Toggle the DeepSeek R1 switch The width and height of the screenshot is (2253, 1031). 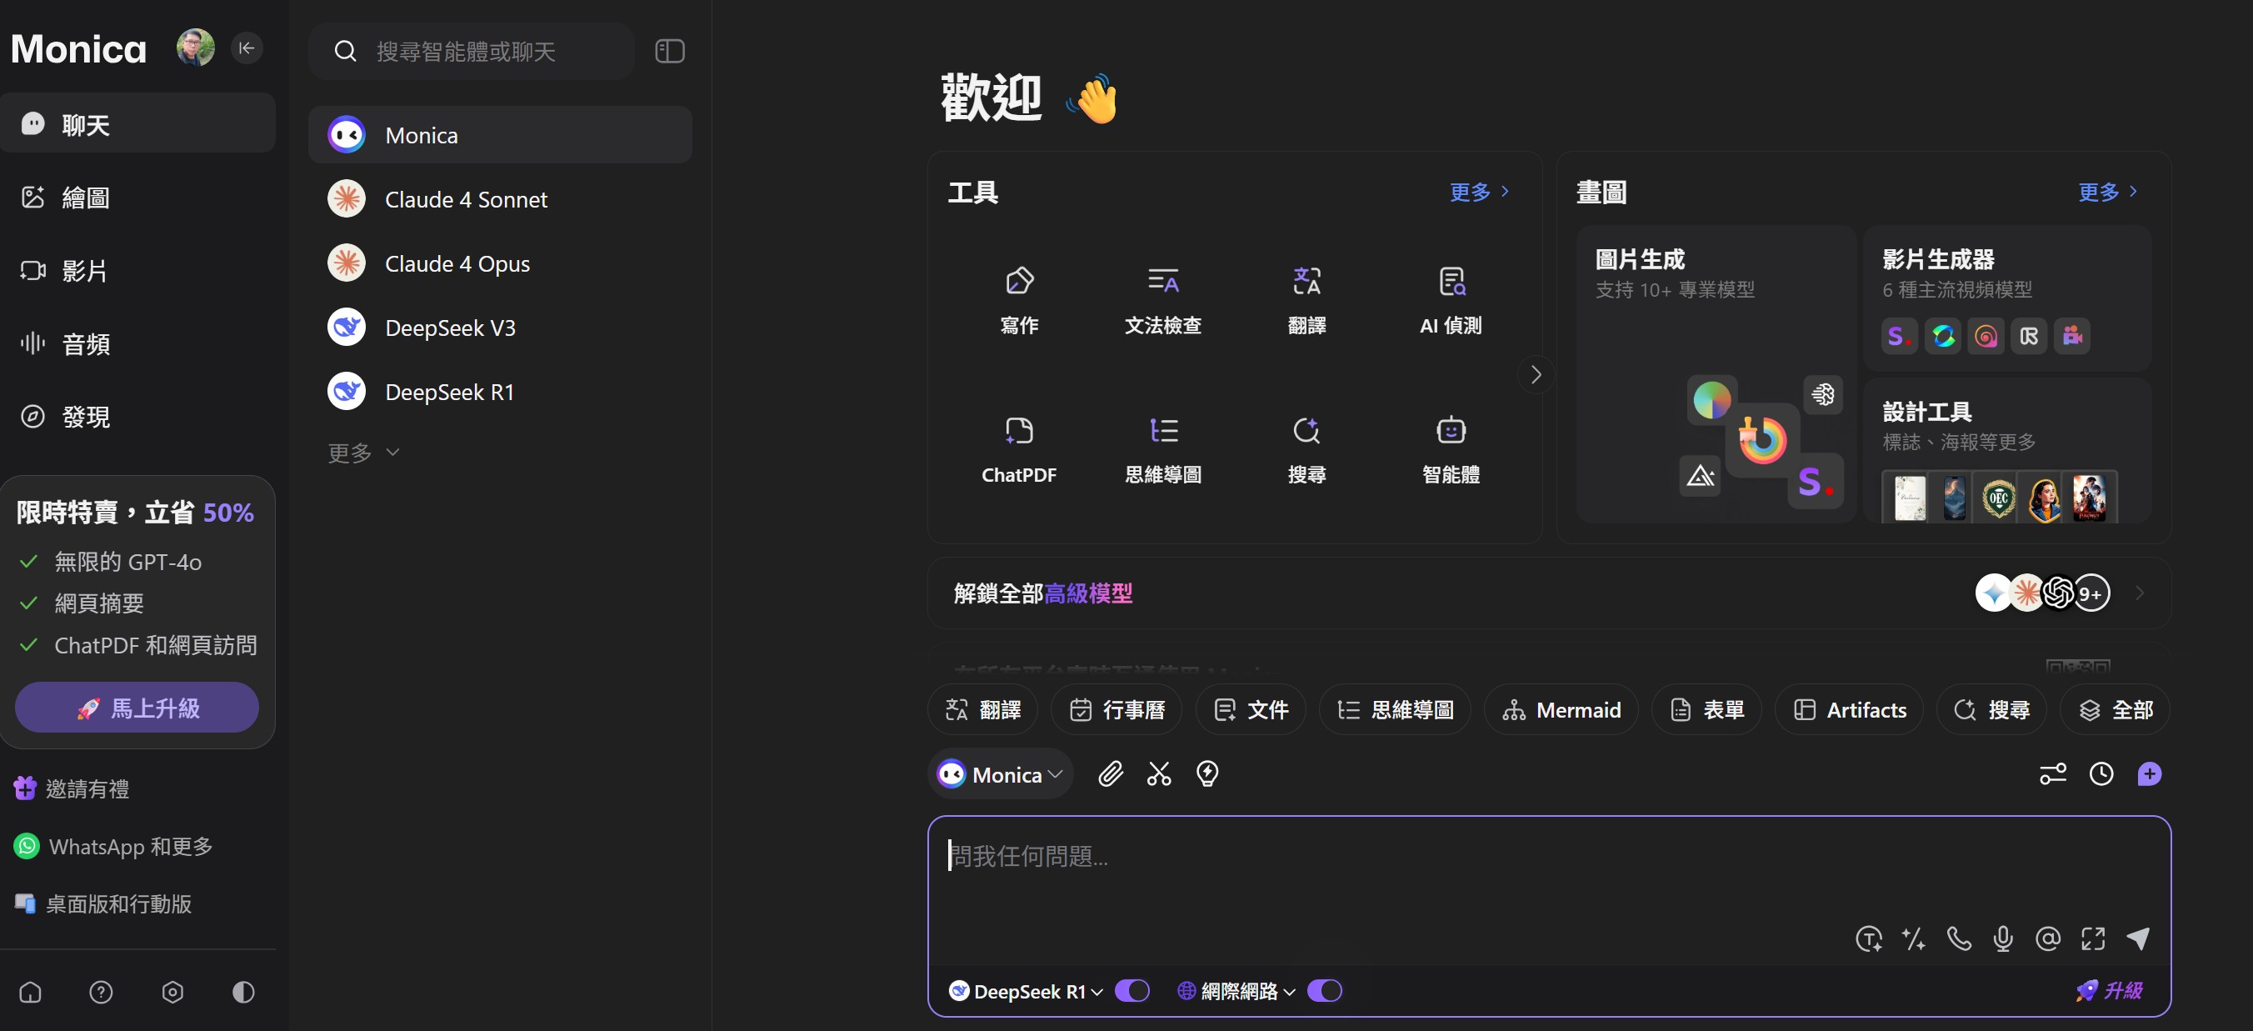coord(1131,990)
